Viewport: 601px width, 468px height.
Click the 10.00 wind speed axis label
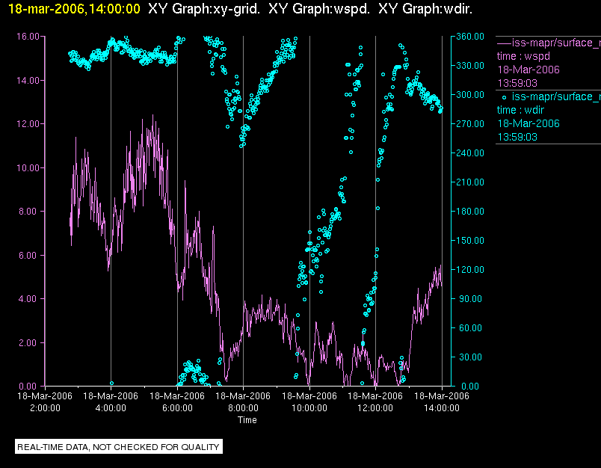28,168
